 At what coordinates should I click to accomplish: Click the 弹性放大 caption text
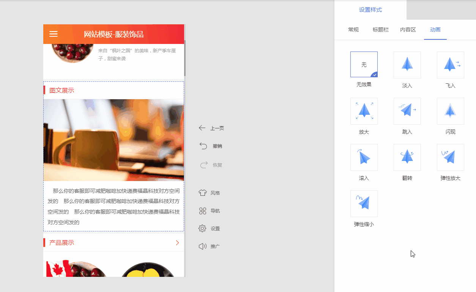[451, 178]
